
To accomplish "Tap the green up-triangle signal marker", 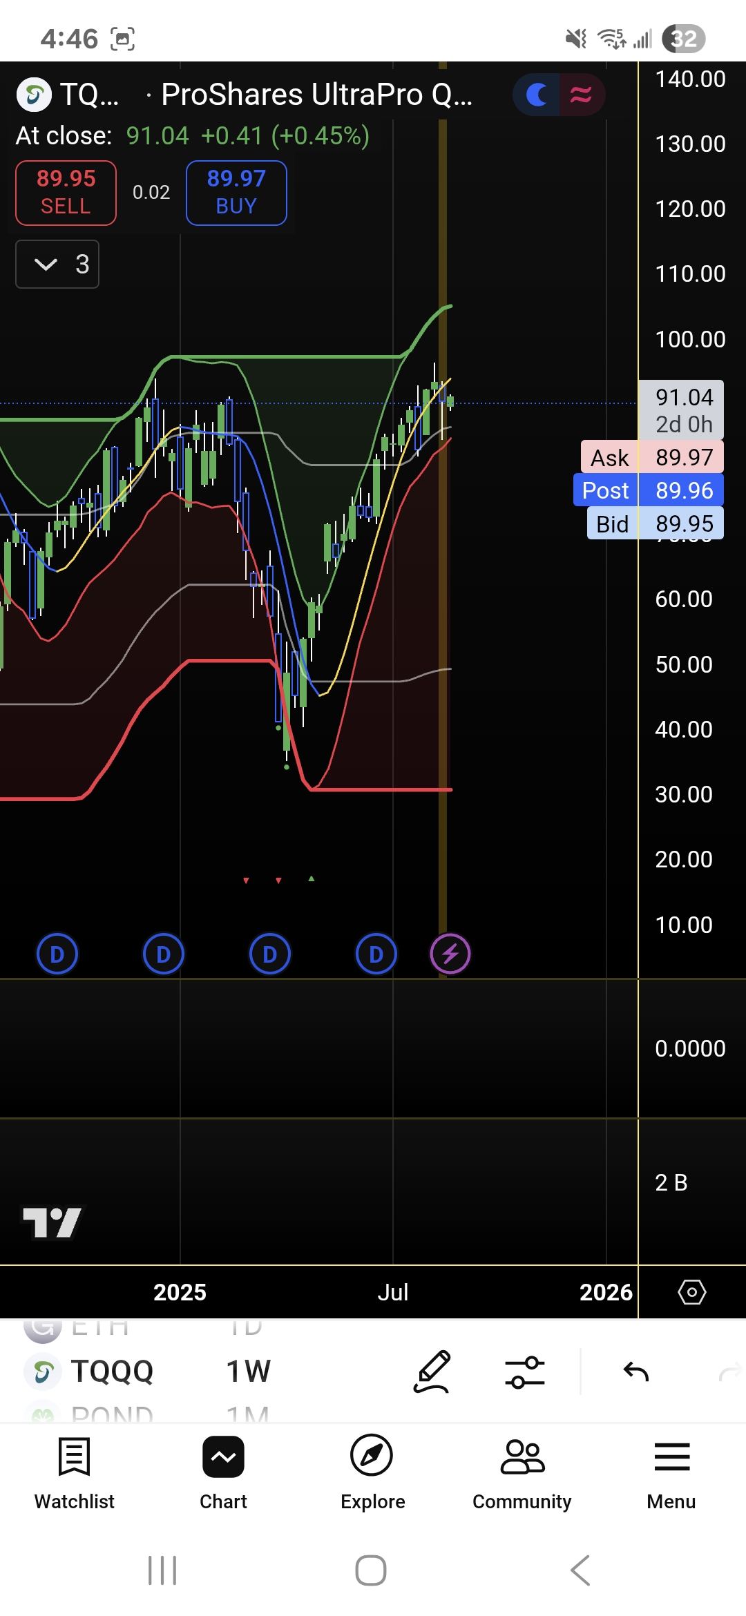I will click(312, 879).
